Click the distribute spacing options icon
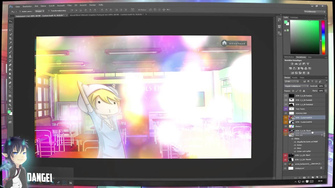 [132, 10]
